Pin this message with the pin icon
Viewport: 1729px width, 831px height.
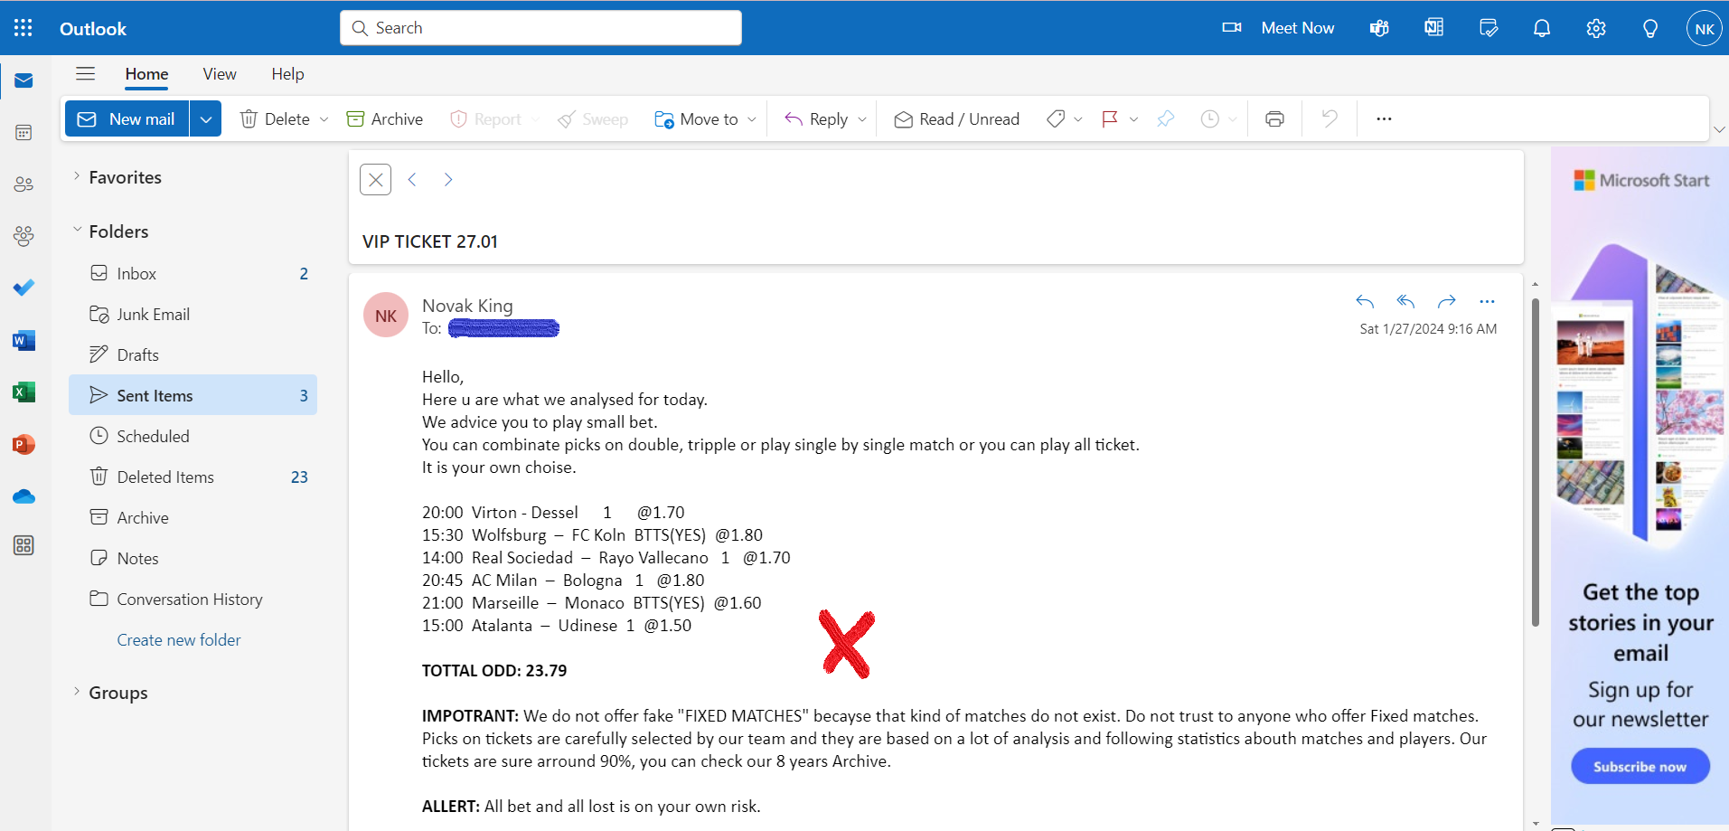1166,118
